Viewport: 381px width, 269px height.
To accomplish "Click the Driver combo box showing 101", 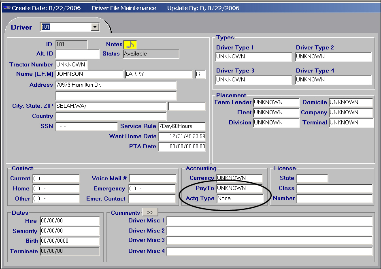I will click(70, 27).
